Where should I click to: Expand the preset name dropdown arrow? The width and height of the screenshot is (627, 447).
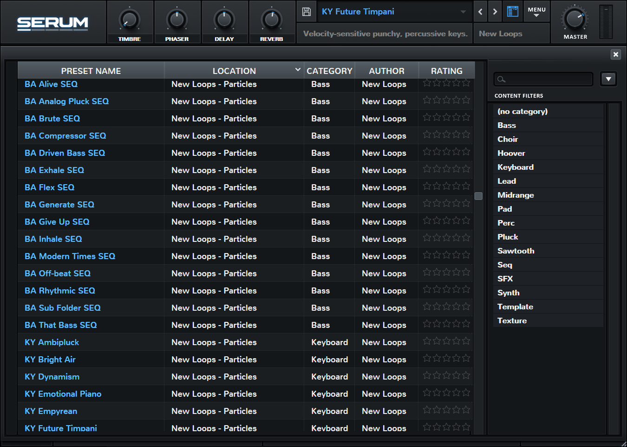tap(463, 12)
